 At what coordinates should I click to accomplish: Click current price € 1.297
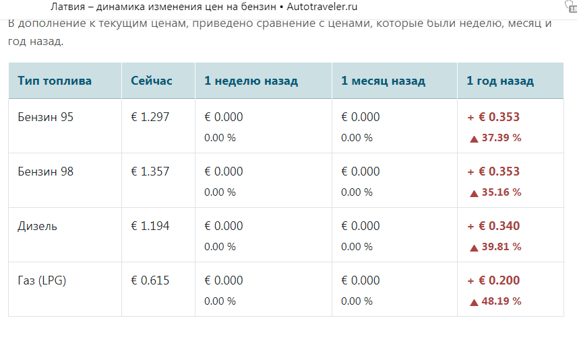click(x=150, y=117)
